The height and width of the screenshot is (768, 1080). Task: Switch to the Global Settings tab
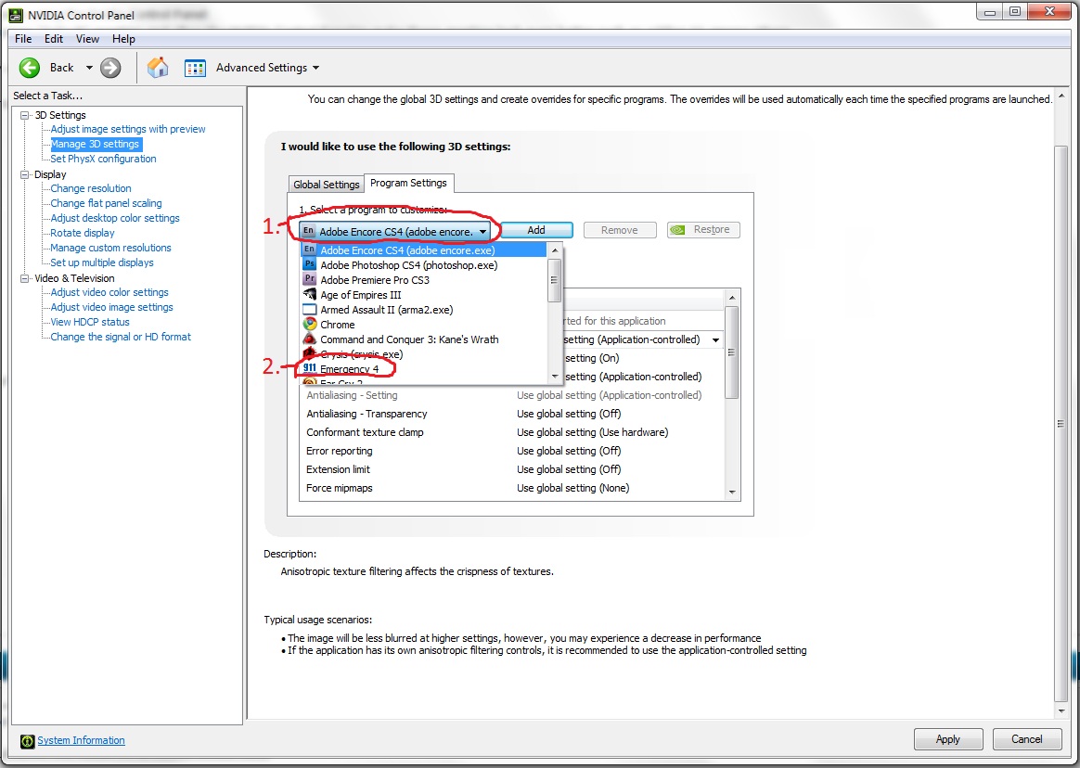[327, 184]
